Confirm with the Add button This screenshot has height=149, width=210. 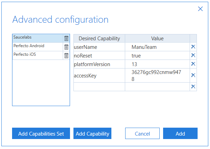(x=180, y=134)
